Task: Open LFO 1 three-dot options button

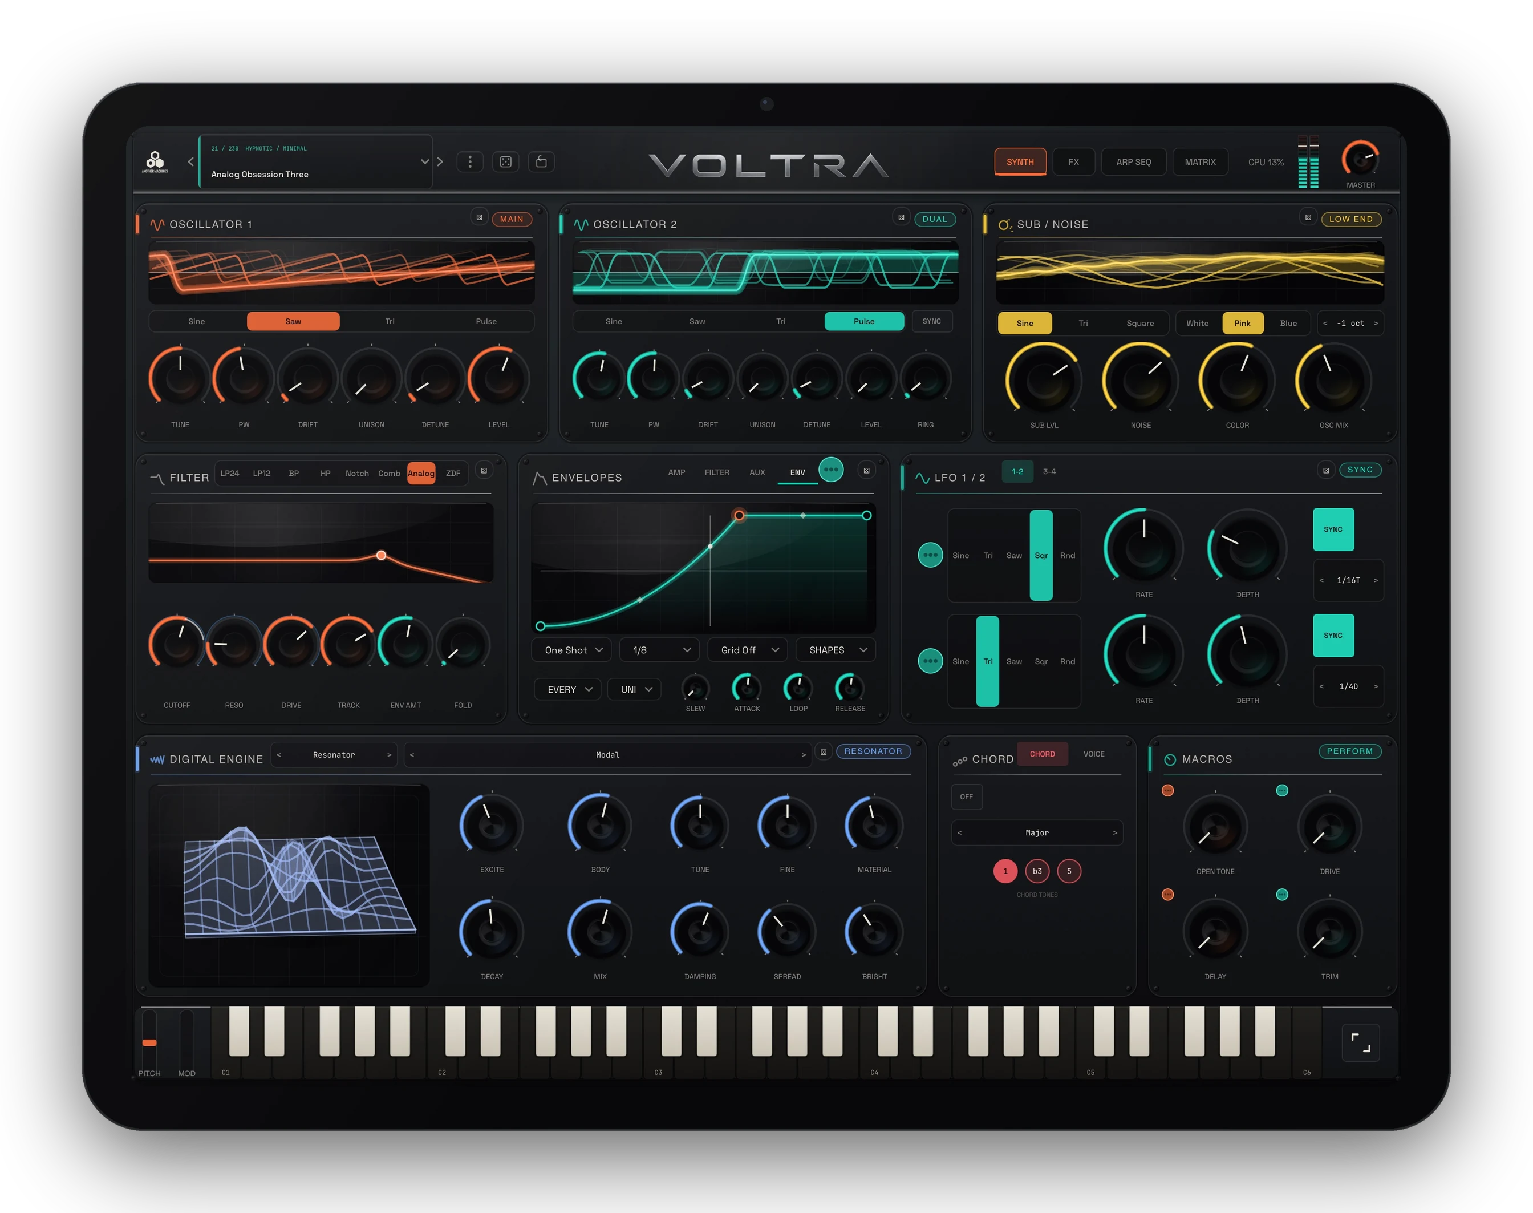Action: coord(930,555)
